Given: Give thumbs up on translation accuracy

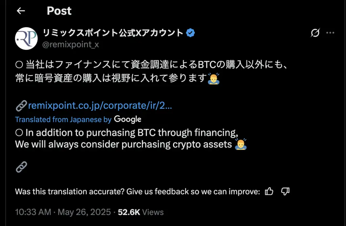Looking at the screenshot, I should click(x=269, y=191).
